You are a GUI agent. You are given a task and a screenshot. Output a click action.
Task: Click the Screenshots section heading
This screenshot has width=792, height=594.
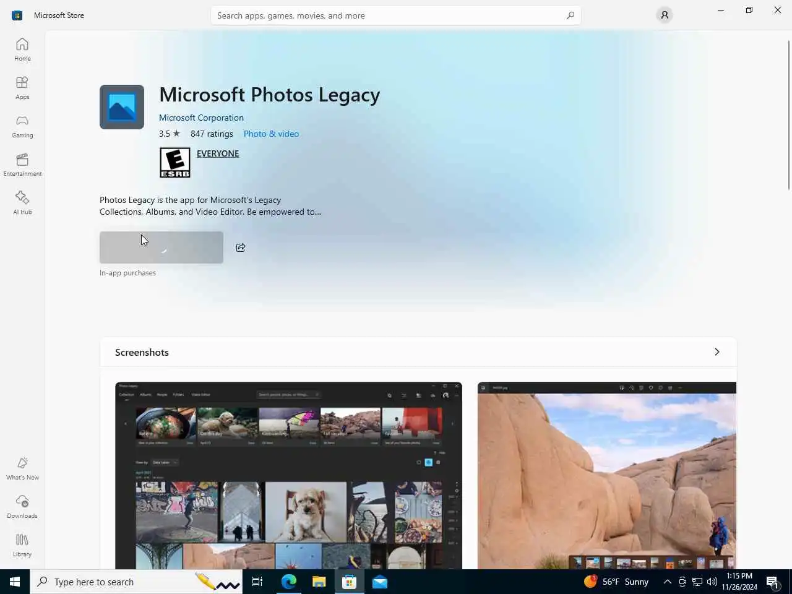(142, 352)
